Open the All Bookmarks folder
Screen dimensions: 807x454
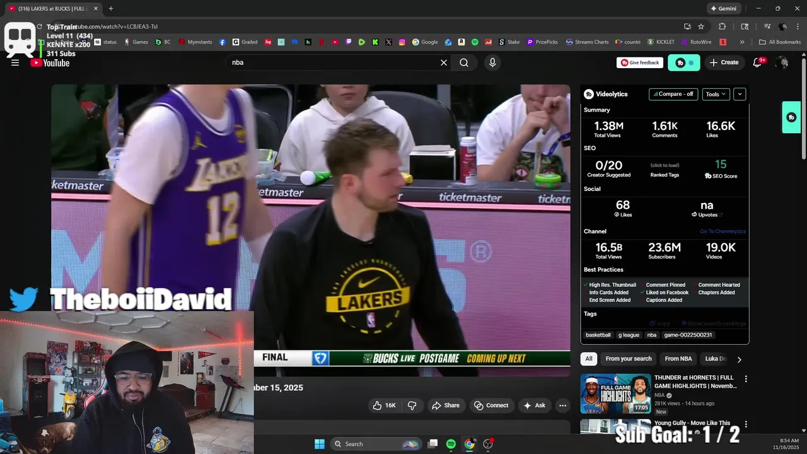tap(780, 42)
